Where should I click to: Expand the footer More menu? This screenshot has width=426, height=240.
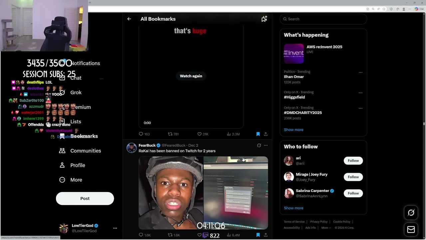(x=326, y=228)
